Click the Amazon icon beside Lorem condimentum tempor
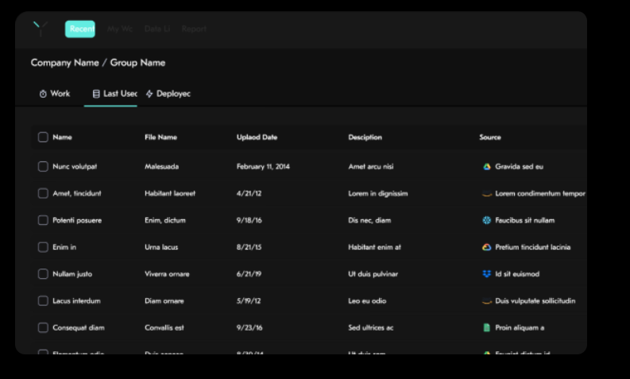 click(x=487, y=194)
